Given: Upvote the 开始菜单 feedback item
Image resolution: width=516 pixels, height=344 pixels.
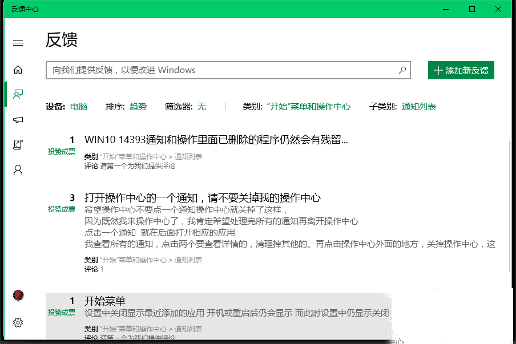Looking at the screenshot, I should pos(62,313).
